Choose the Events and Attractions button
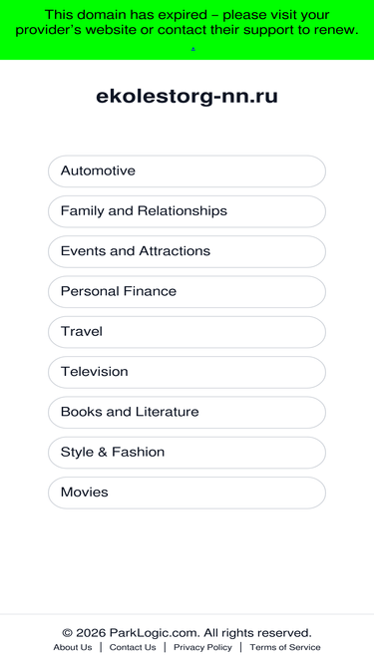This screenshot has height=665, width=374. [x=187, y=251]
